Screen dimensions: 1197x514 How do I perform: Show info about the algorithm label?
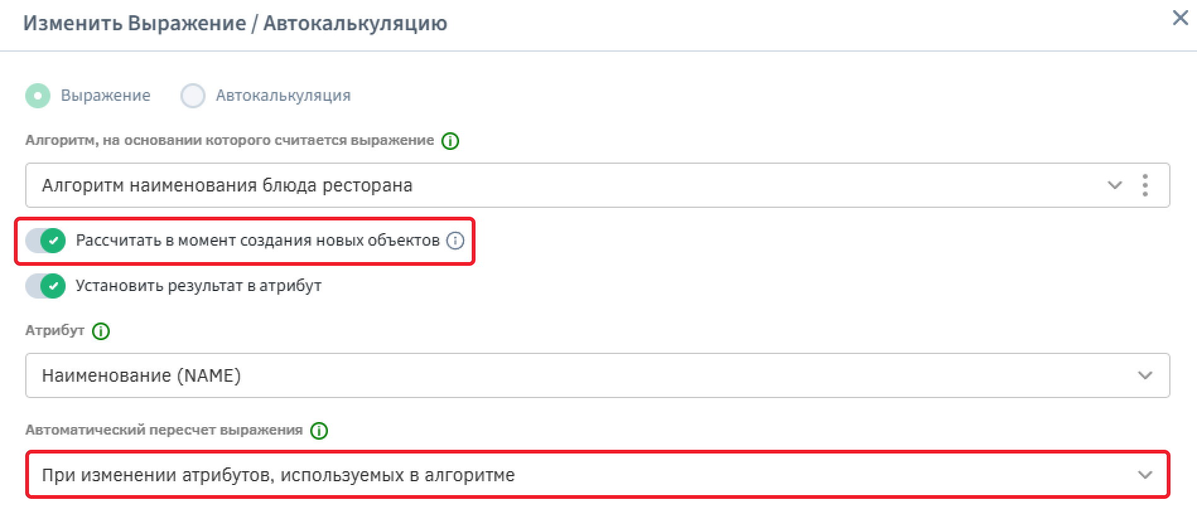click(450, 141)
